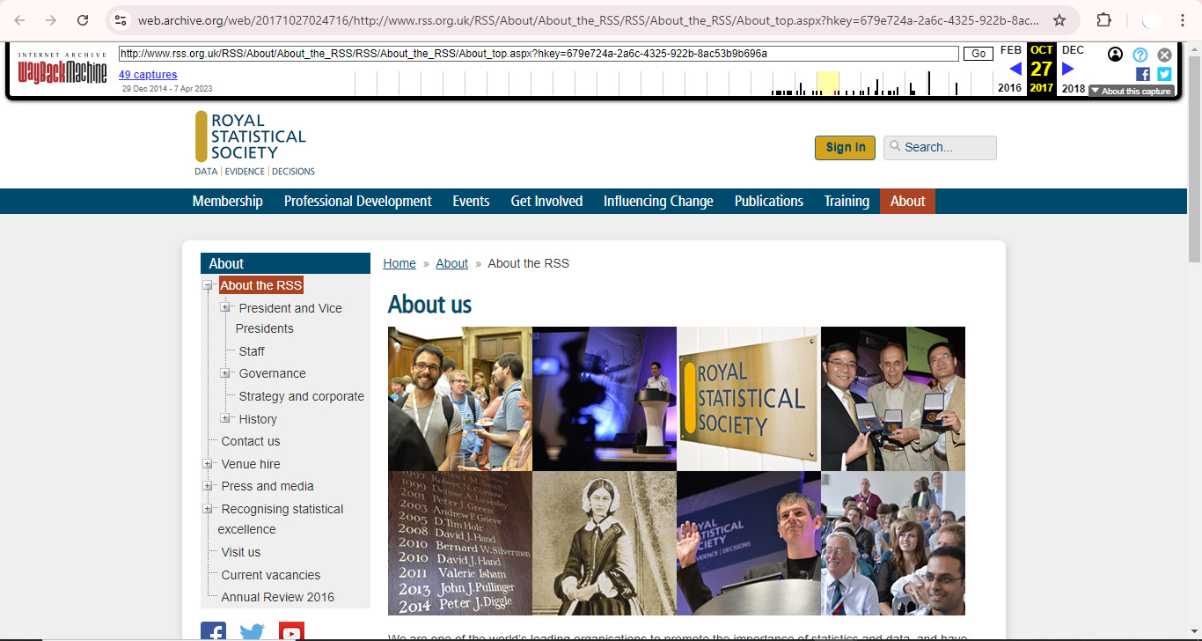1202x641 pixels.
Task: Jump to the 2016 capture year
Action: pos(1009,88)
